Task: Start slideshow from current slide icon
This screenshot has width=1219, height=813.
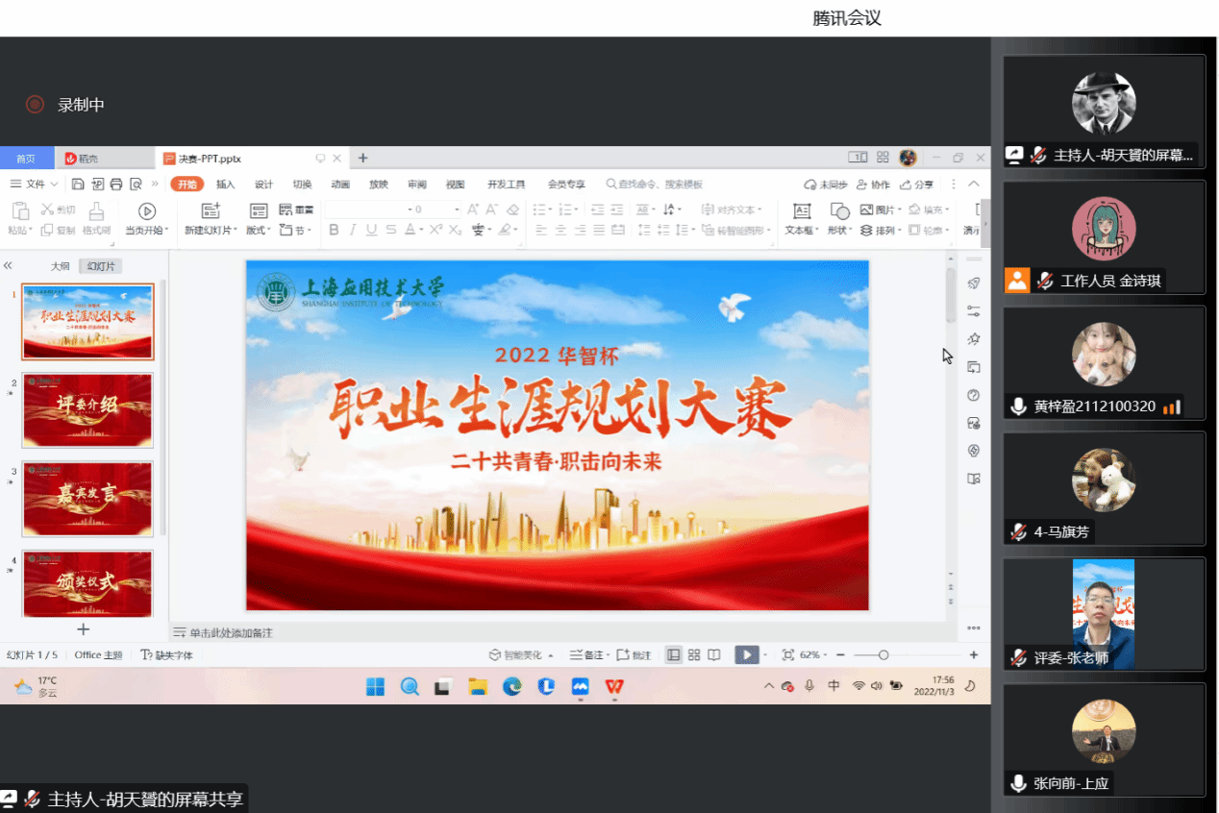Action: point(147,210)
